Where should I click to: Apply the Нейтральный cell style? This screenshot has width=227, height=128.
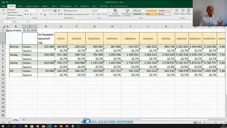click(151, 11)
